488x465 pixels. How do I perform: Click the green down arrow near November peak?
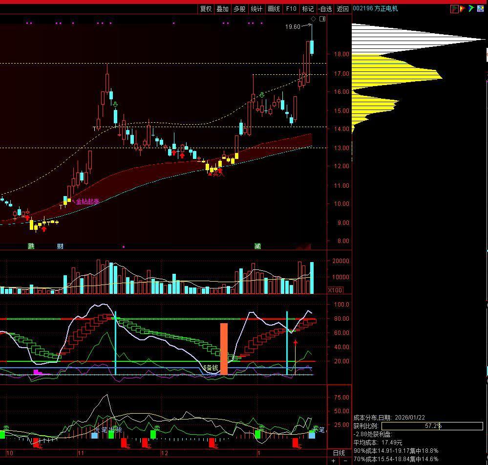(115, 104)
